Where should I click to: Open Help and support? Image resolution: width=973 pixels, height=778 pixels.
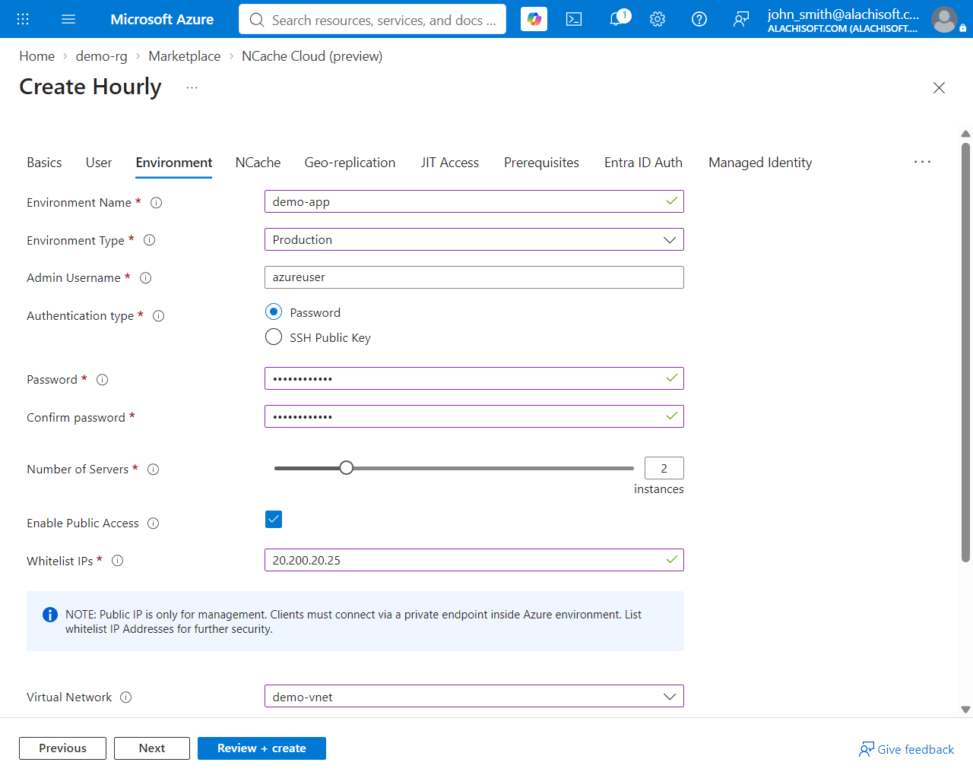699,19
